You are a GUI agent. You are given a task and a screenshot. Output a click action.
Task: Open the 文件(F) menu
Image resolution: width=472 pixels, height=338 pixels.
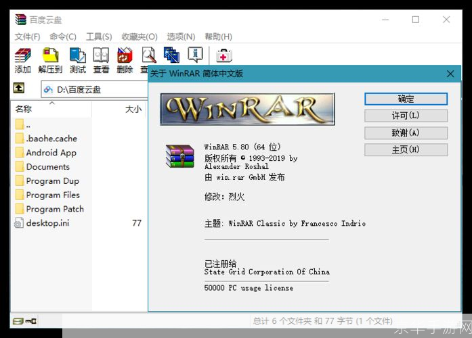pos(27,37)
